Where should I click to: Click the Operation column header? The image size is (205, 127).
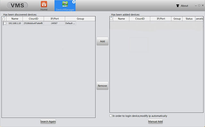coord(199,19)
